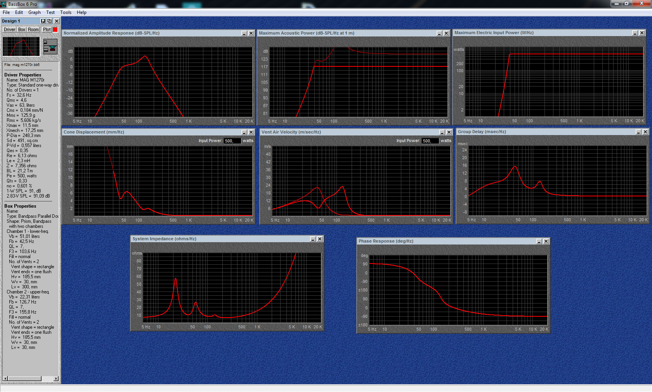Close the Phase Response graph window
Image resolution: width=652 pixels, height=392 pixels.
(546, 241)
